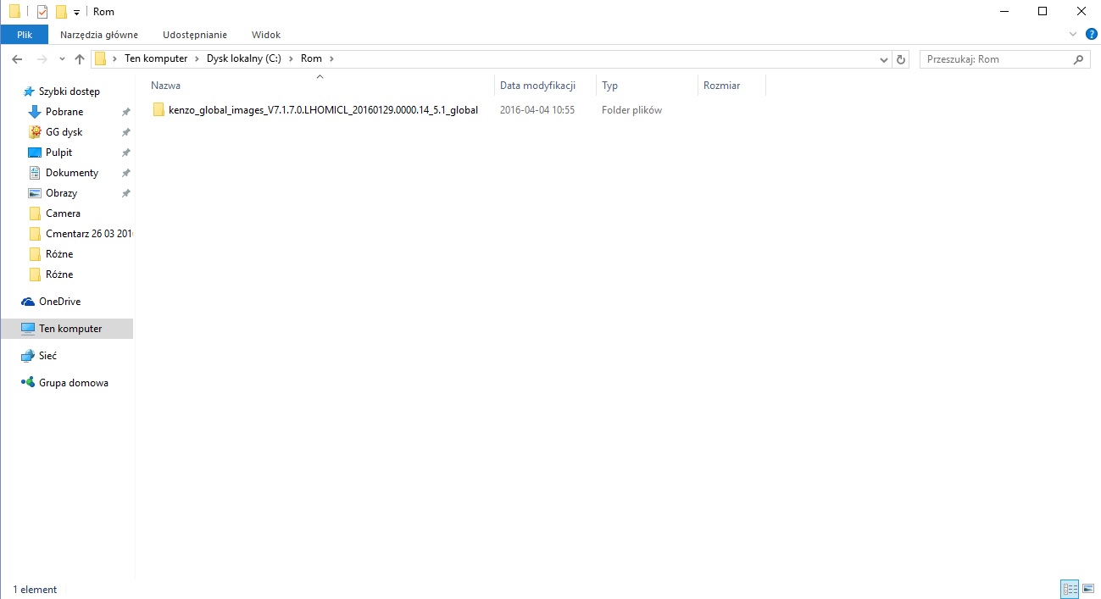Select OneDrive in navigation pane

tap(59, 302)
